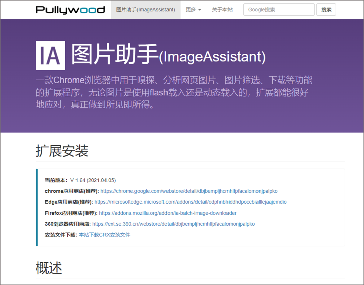
Task: Open the ext.se.360.cn webstore link
Action: (174, 224)
